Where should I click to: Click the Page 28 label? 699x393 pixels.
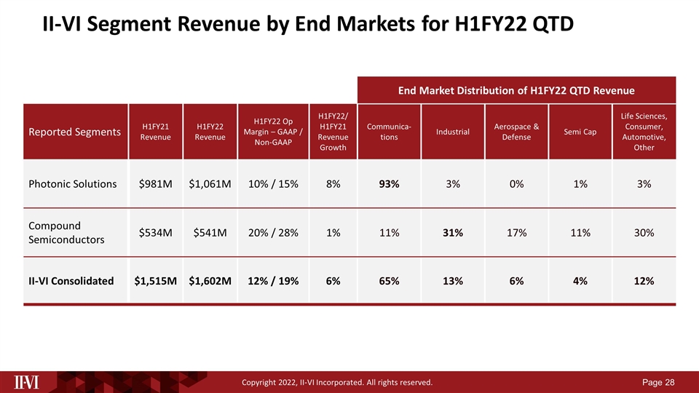tap(660, 382)
